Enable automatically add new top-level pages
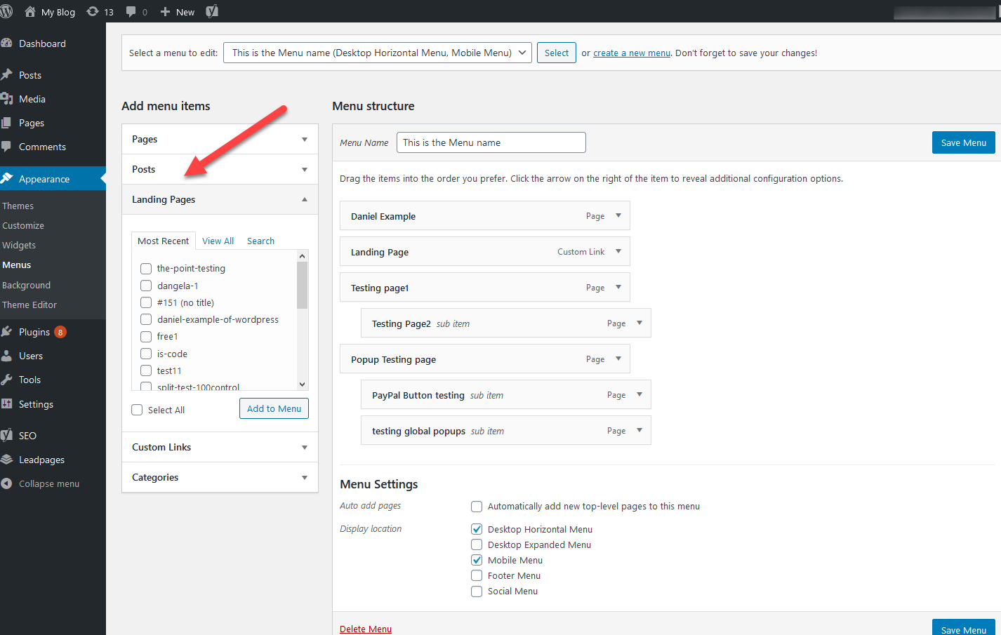Viewport: 1001px width, 635px height. tap(477, 506)
